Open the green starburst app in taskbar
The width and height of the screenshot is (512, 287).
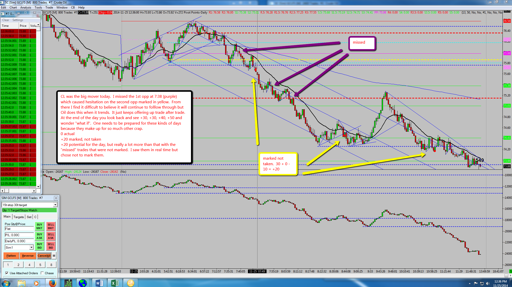click(x=68, y=283)
